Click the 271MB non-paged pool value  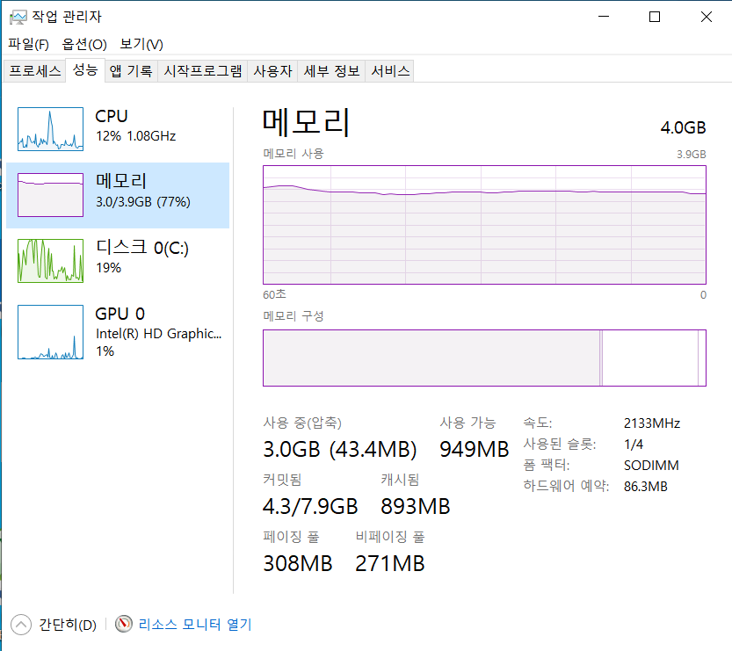tap(390, 563)
